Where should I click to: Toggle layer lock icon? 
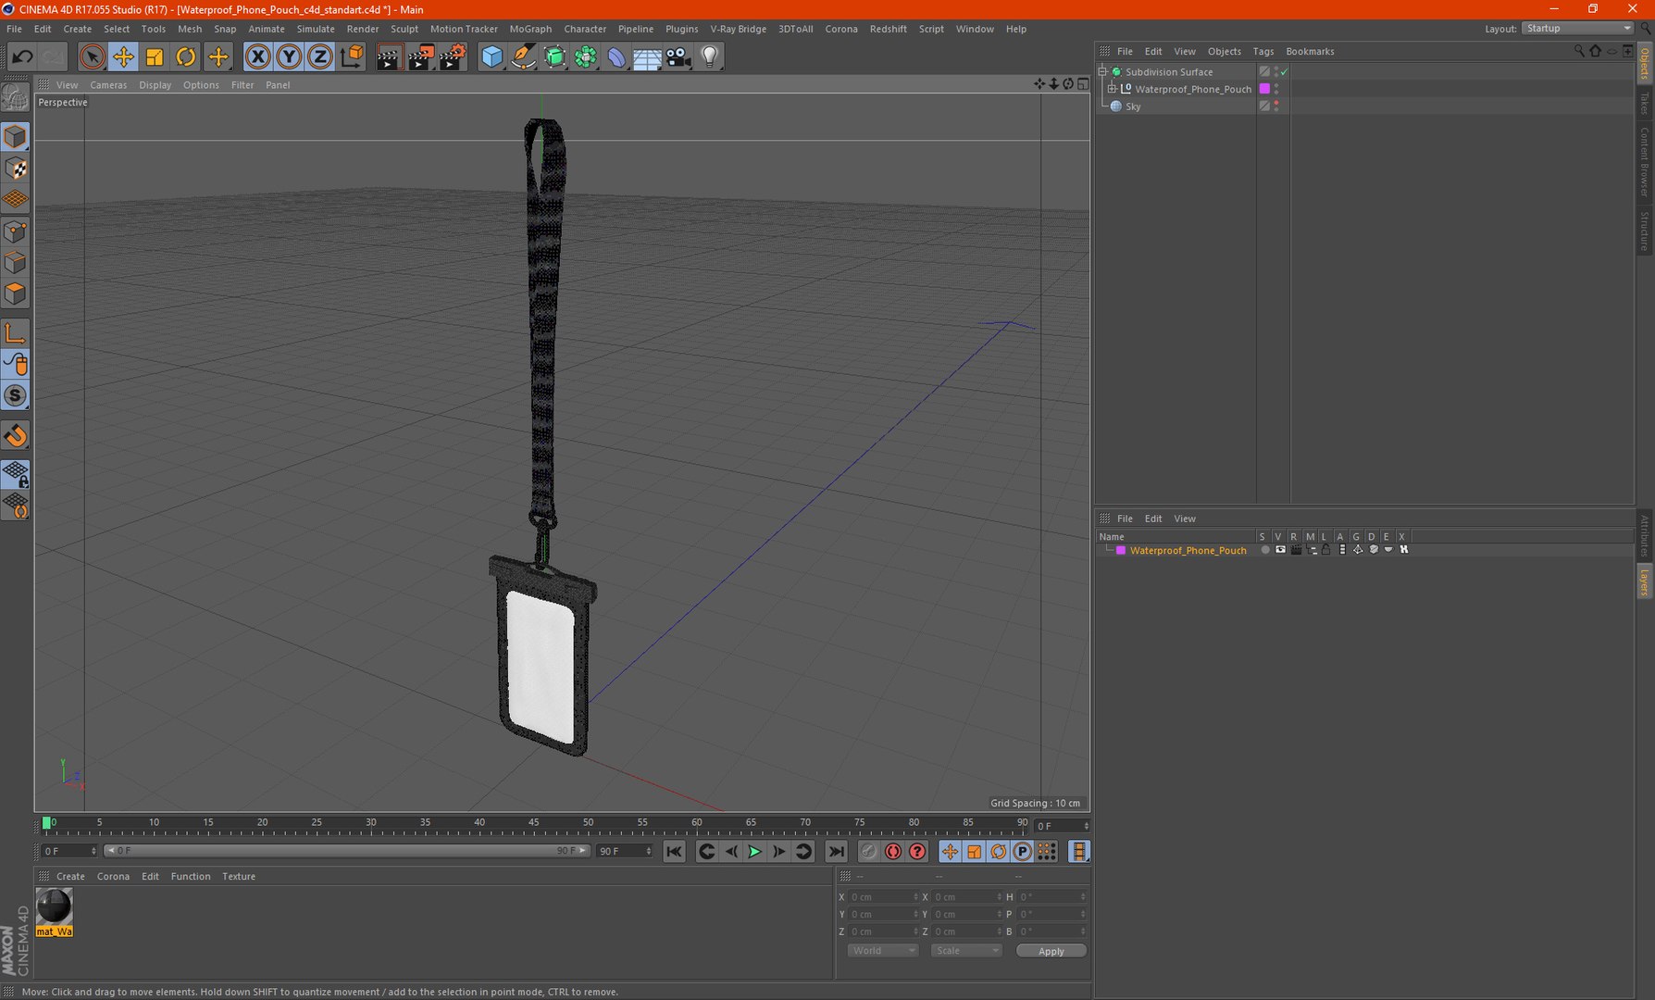coord(1326,550)
